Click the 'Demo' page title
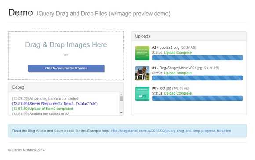This screenshot has height=160, width=255. point(21,12)
